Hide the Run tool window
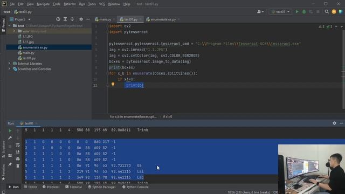The image size is (345, 194). pyautogui.click(x=341, y=123)
